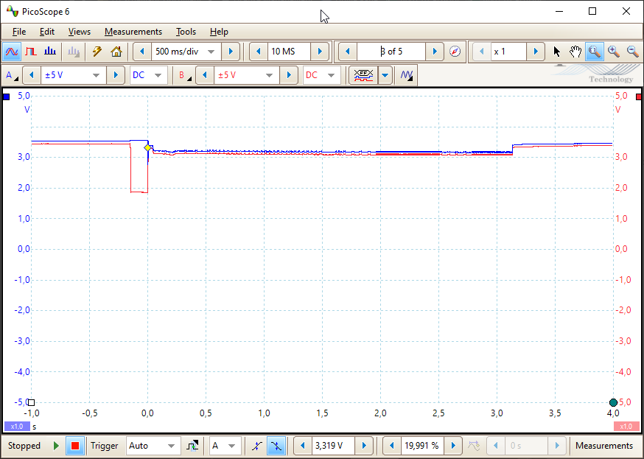Click the red Channel B ruler handle
This screenshot has width=644, height=459.
pyautogui.click(x=639, y=97)
